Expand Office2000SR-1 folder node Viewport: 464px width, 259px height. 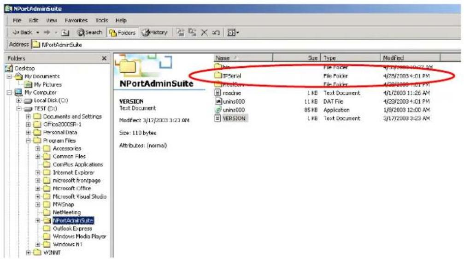pyautogui.click(x=28, y=124)
